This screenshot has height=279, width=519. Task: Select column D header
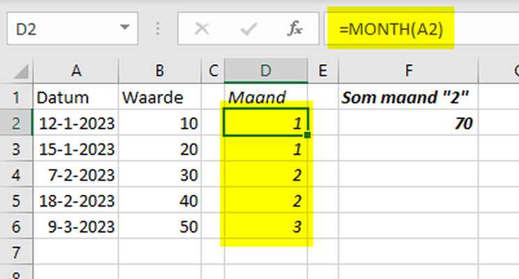[x=266, y=70]
